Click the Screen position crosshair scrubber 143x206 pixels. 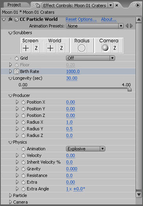tap(26, 48)
